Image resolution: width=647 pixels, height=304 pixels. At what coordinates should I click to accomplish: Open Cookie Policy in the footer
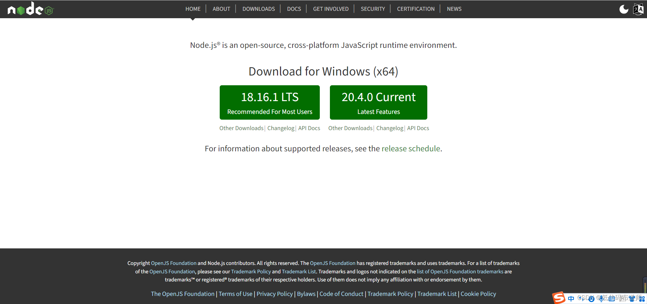[x=478, y=294]
